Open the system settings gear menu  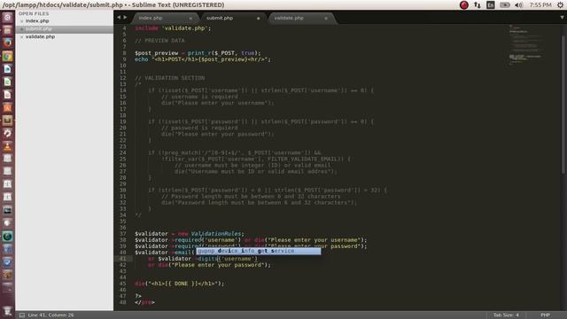(560, 5)
